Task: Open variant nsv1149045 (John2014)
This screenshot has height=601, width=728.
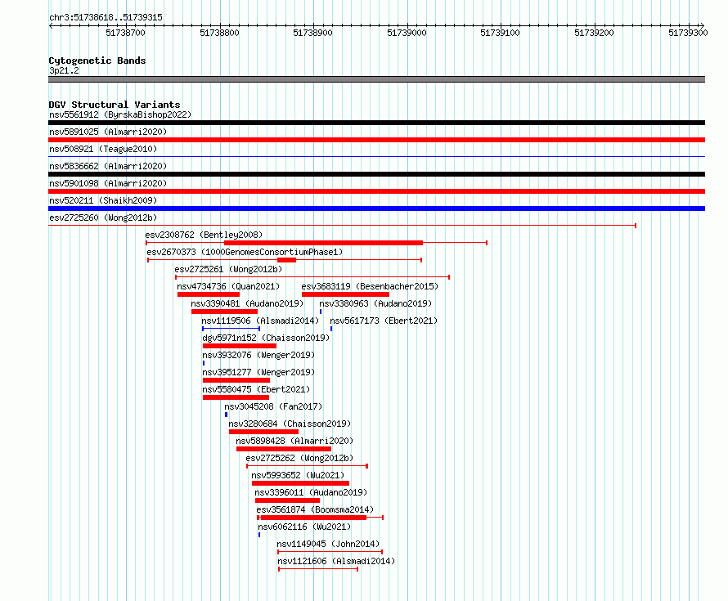Action: click(x=328, y=544)
